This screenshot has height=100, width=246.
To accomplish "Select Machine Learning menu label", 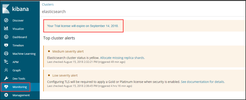I will click(x=24, y=54).
